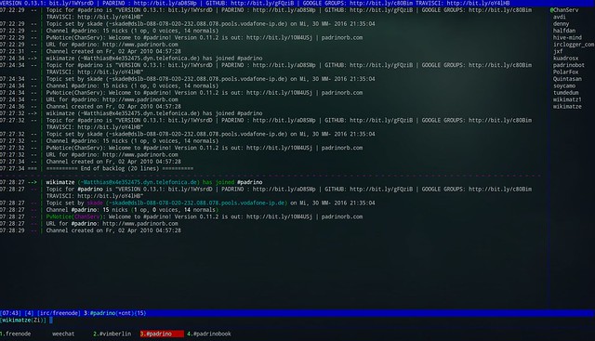
Task: Select padrinobot in the nick list
Action: pyautogui.click(x=569, y=65)
